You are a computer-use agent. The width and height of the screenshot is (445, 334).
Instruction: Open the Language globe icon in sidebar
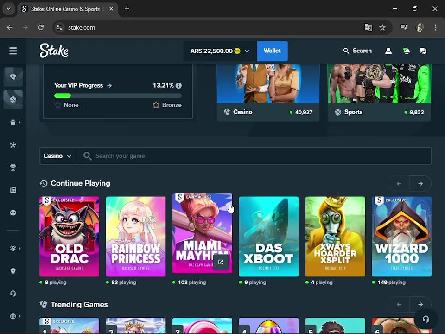point(13,316)
